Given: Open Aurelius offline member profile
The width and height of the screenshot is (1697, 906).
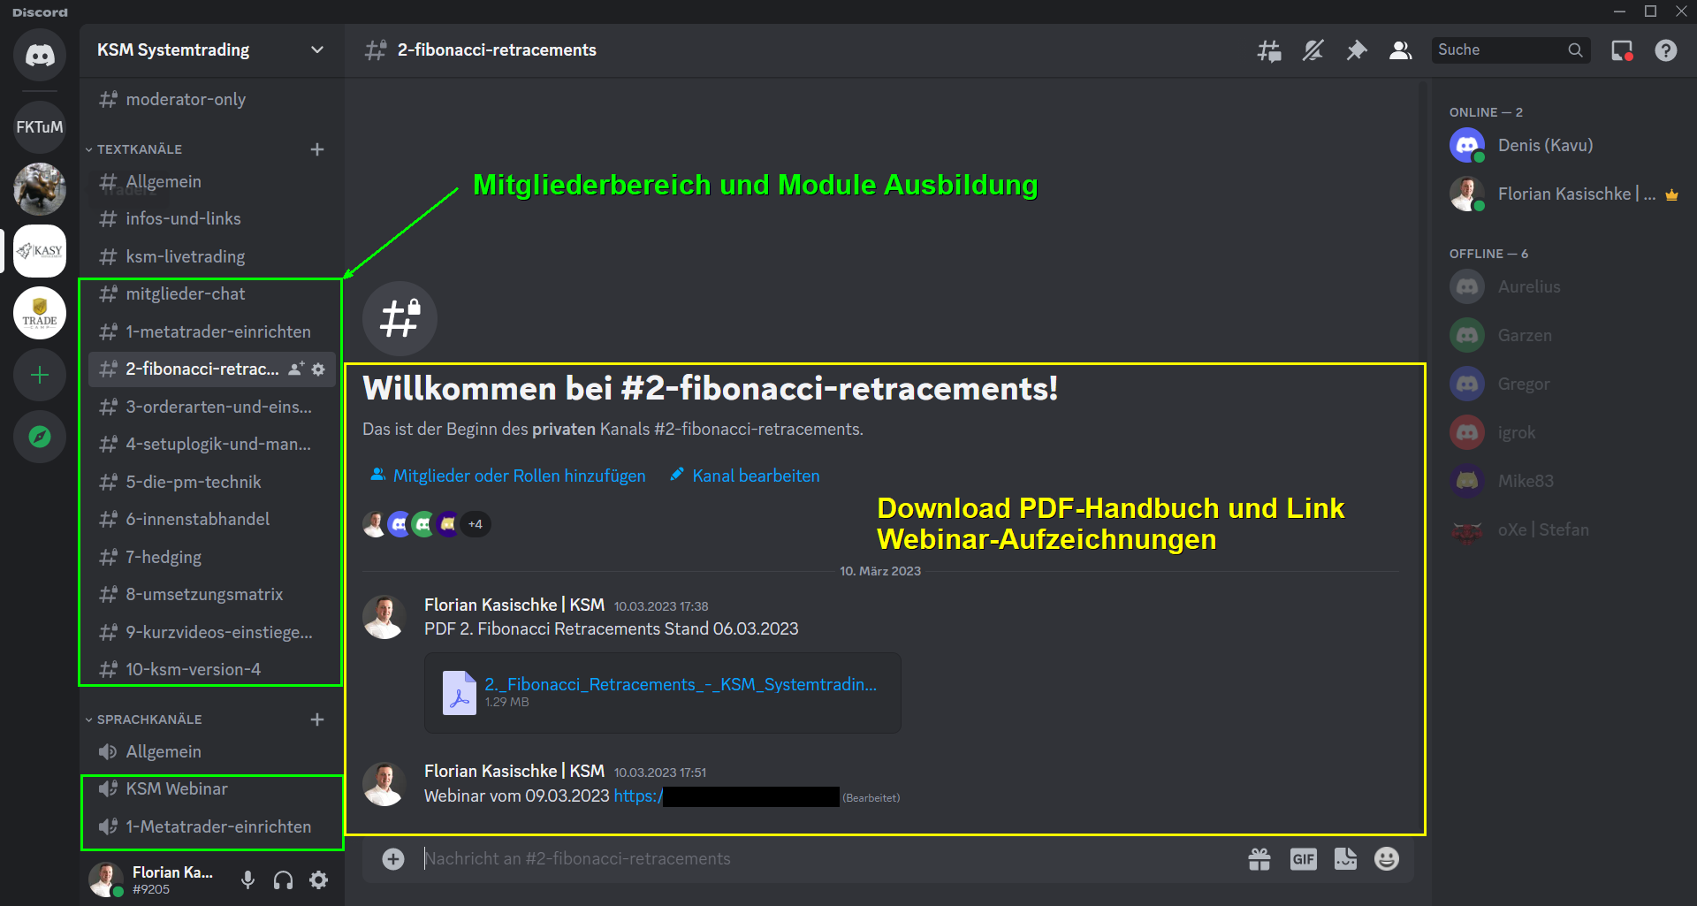Looking at the screenshot, I should tap(1564, 286).
